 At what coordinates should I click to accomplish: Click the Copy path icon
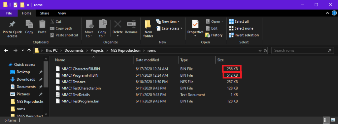click(52, 28)
